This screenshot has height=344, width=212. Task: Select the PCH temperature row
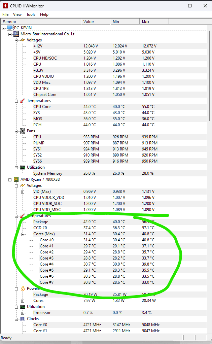tap(119, 125)
